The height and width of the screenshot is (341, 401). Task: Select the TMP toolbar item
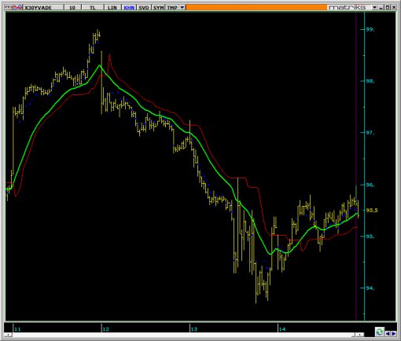tap(172, 8)
